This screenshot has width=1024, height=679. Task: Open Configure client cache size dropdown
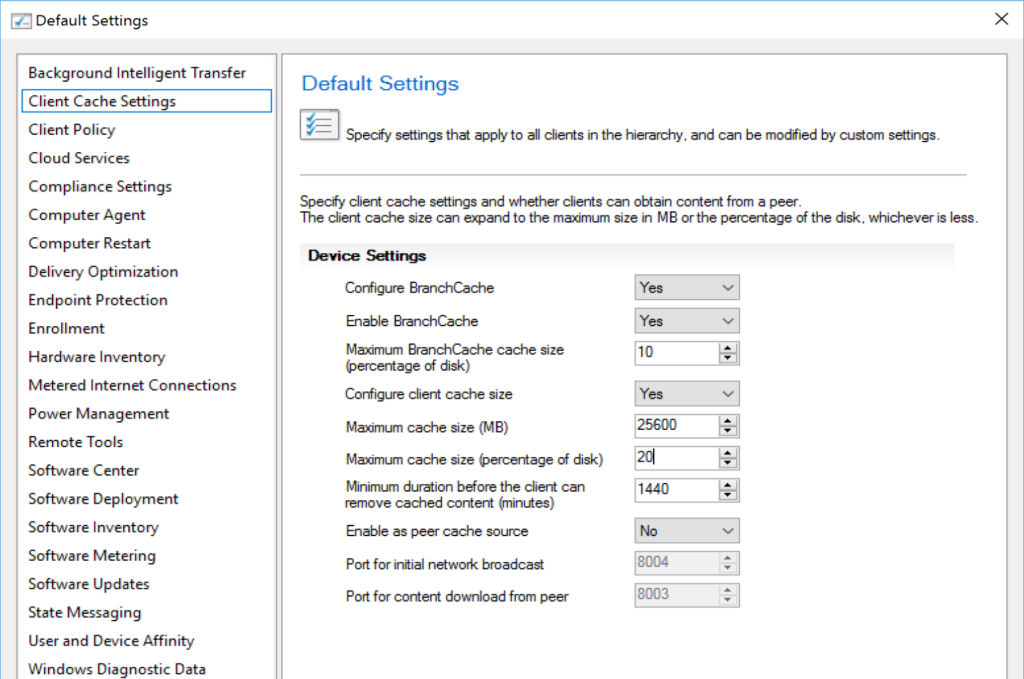[686, 394]
